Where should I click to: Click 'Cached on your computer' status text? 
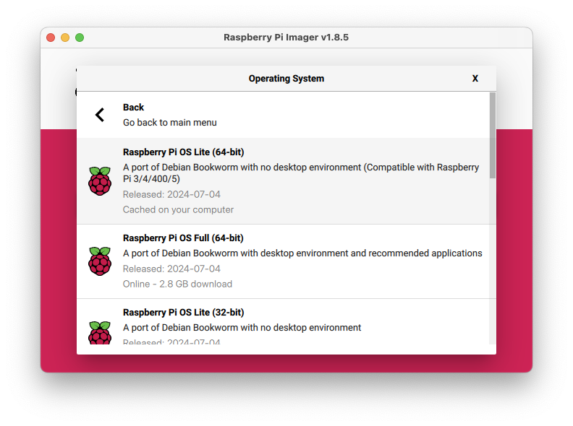tap(178, 210)
